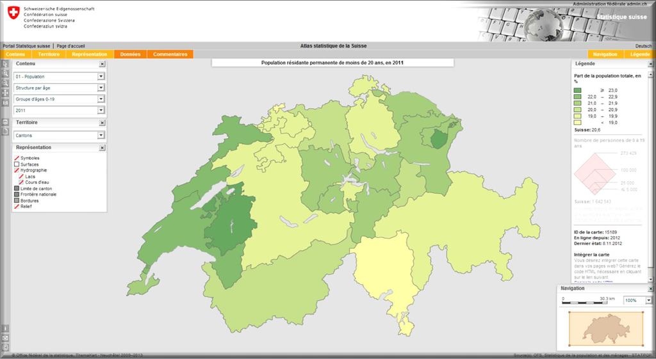
Task: Click the 'Intégrer la carte' heading
Action: coord(591,255)
